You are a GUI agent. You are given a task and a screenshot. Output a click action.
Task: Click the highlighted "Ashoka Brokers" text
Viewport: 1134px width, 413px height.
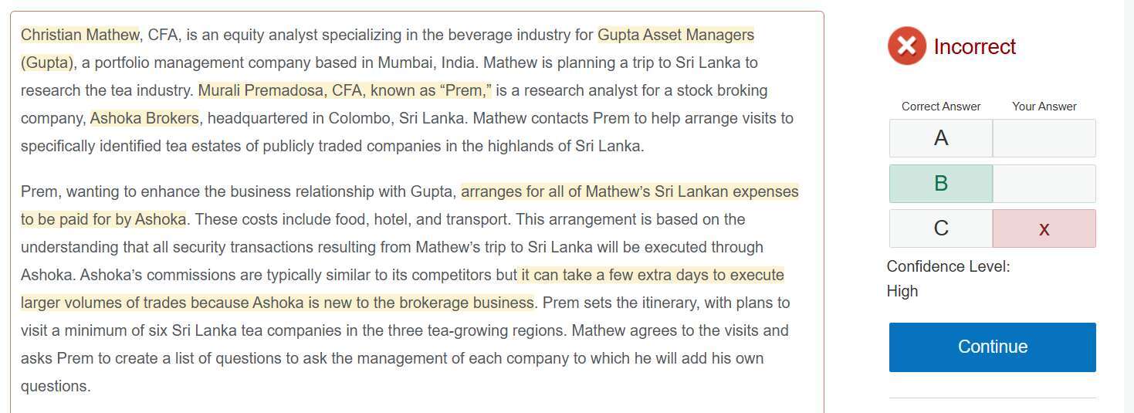pos(144,118)
